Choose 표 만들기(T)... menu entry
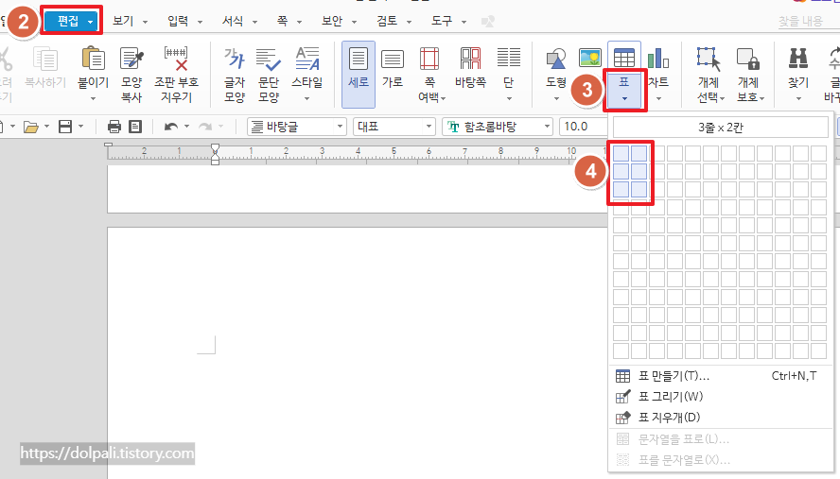This screenshot has height=479, width=840. pyautogui.click(x=721, y=376)
